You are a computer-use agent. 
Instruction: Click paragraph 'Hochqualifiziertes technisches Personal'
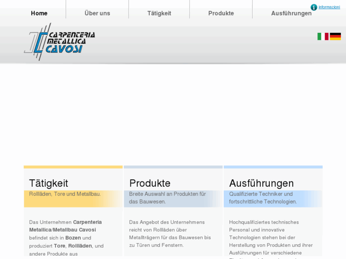[271, 239]
